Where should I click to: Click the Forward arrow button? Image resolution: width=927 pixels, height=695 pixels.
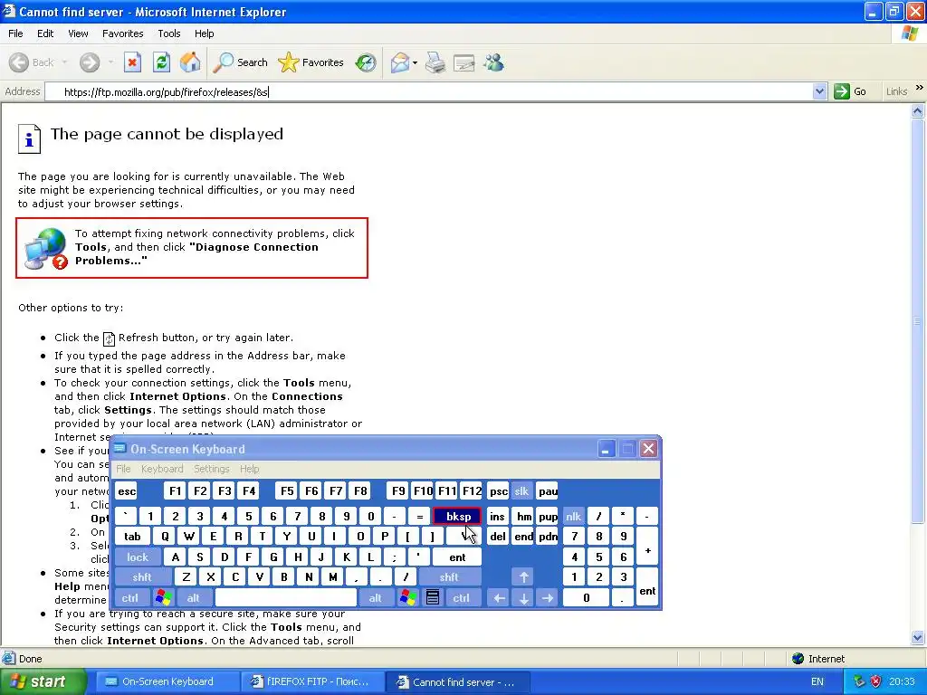(90, 62)
